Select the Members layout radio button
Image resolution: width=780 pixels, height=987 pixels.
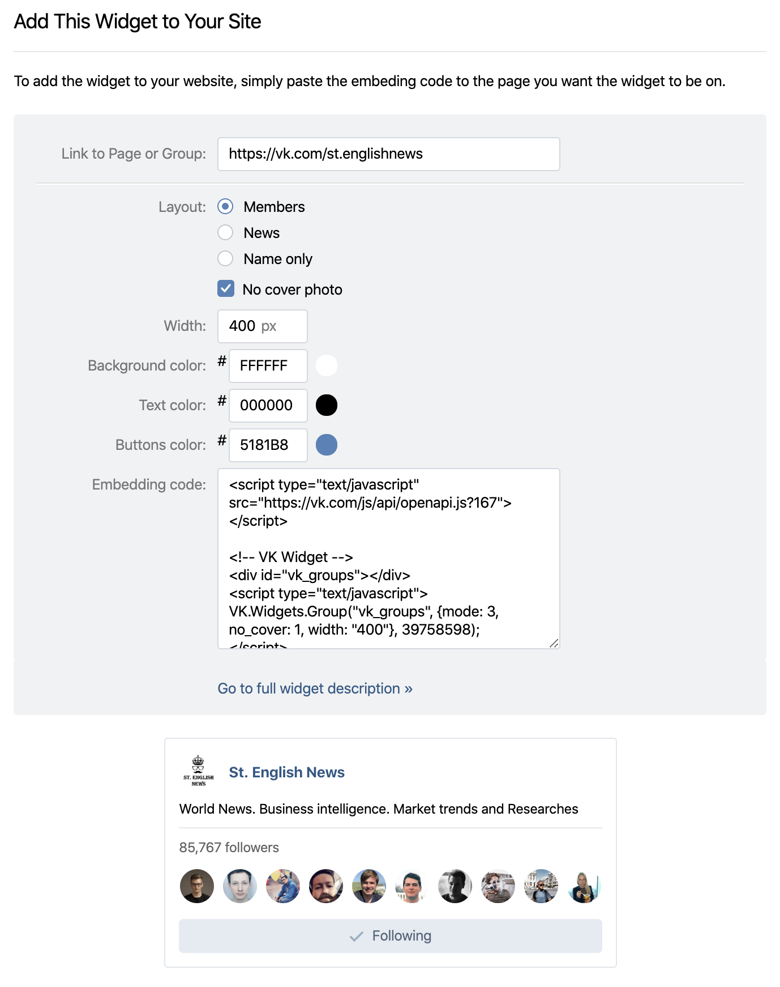[x=225, y=207]
